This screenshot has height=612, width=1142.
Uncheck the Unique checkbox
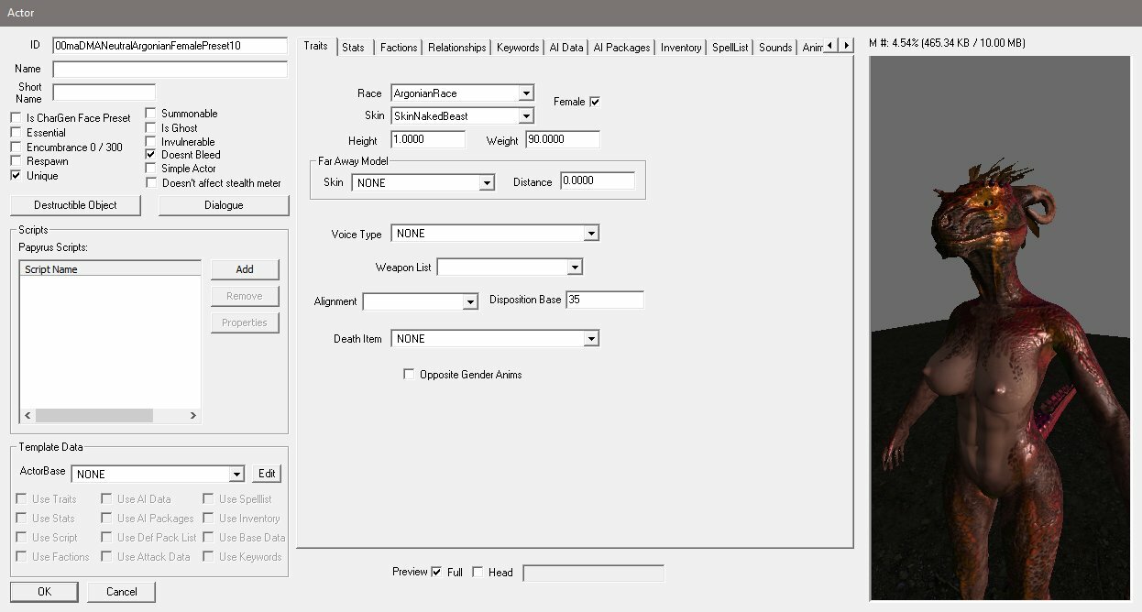click(16, 176)
